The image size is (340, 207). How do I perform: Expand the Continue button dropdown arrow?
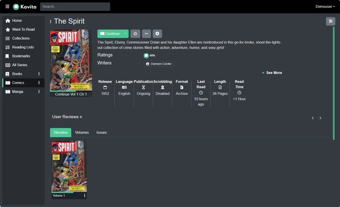pyautogui.click(x=126, y=34)
